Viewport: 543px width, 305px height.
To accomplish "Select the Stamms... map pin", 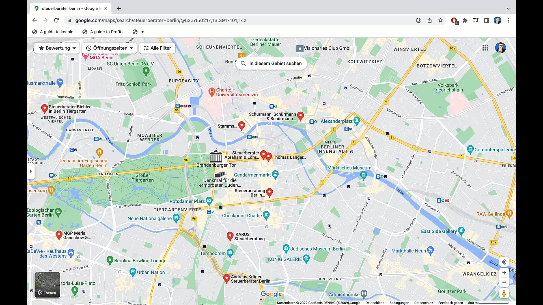I will click(x=242, y=126).
